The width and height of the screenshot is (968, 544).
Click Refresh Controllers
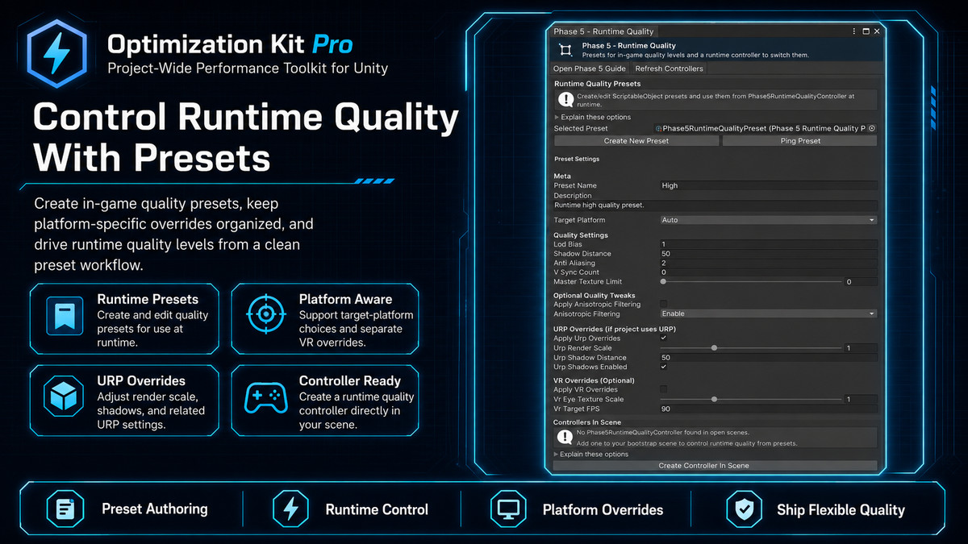click(x=669, y=69)
